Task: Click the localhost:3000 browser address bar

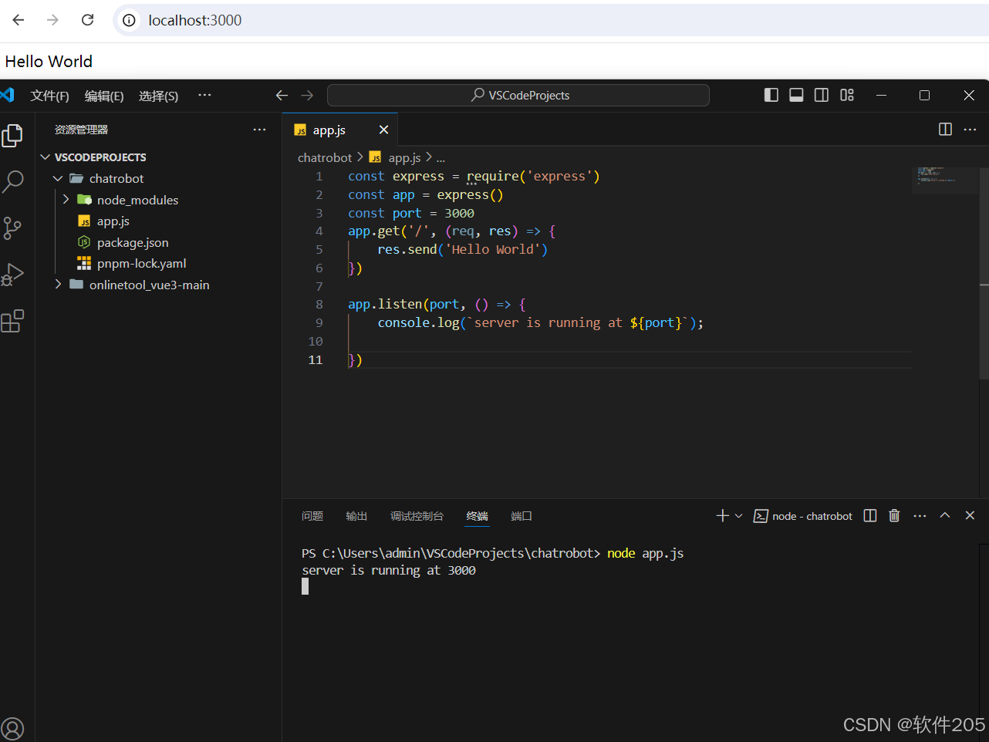Action: point(552,20)
